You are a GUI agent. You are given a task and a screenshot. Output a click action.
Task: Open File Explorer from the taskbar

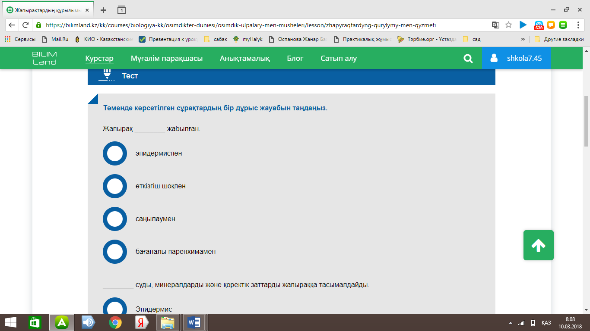[x=167, y=322]
